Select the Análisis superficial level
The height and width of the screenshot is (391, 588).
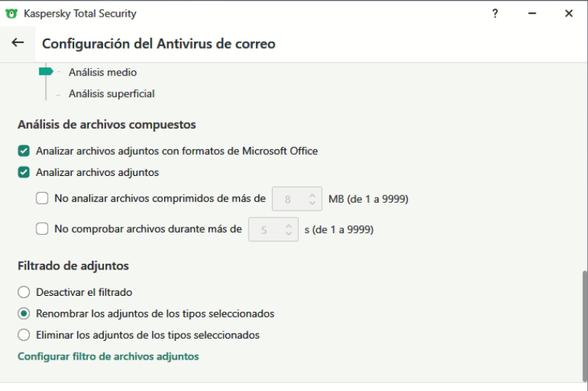111,93
